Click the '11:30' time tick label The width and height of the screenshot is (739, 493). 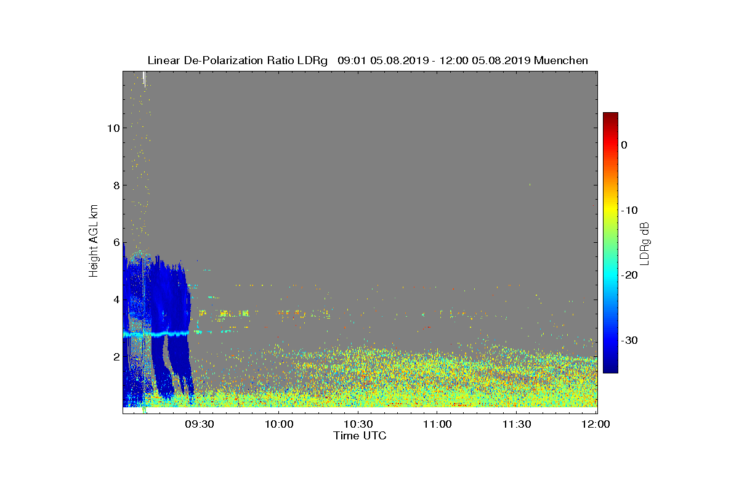[517, 425]
